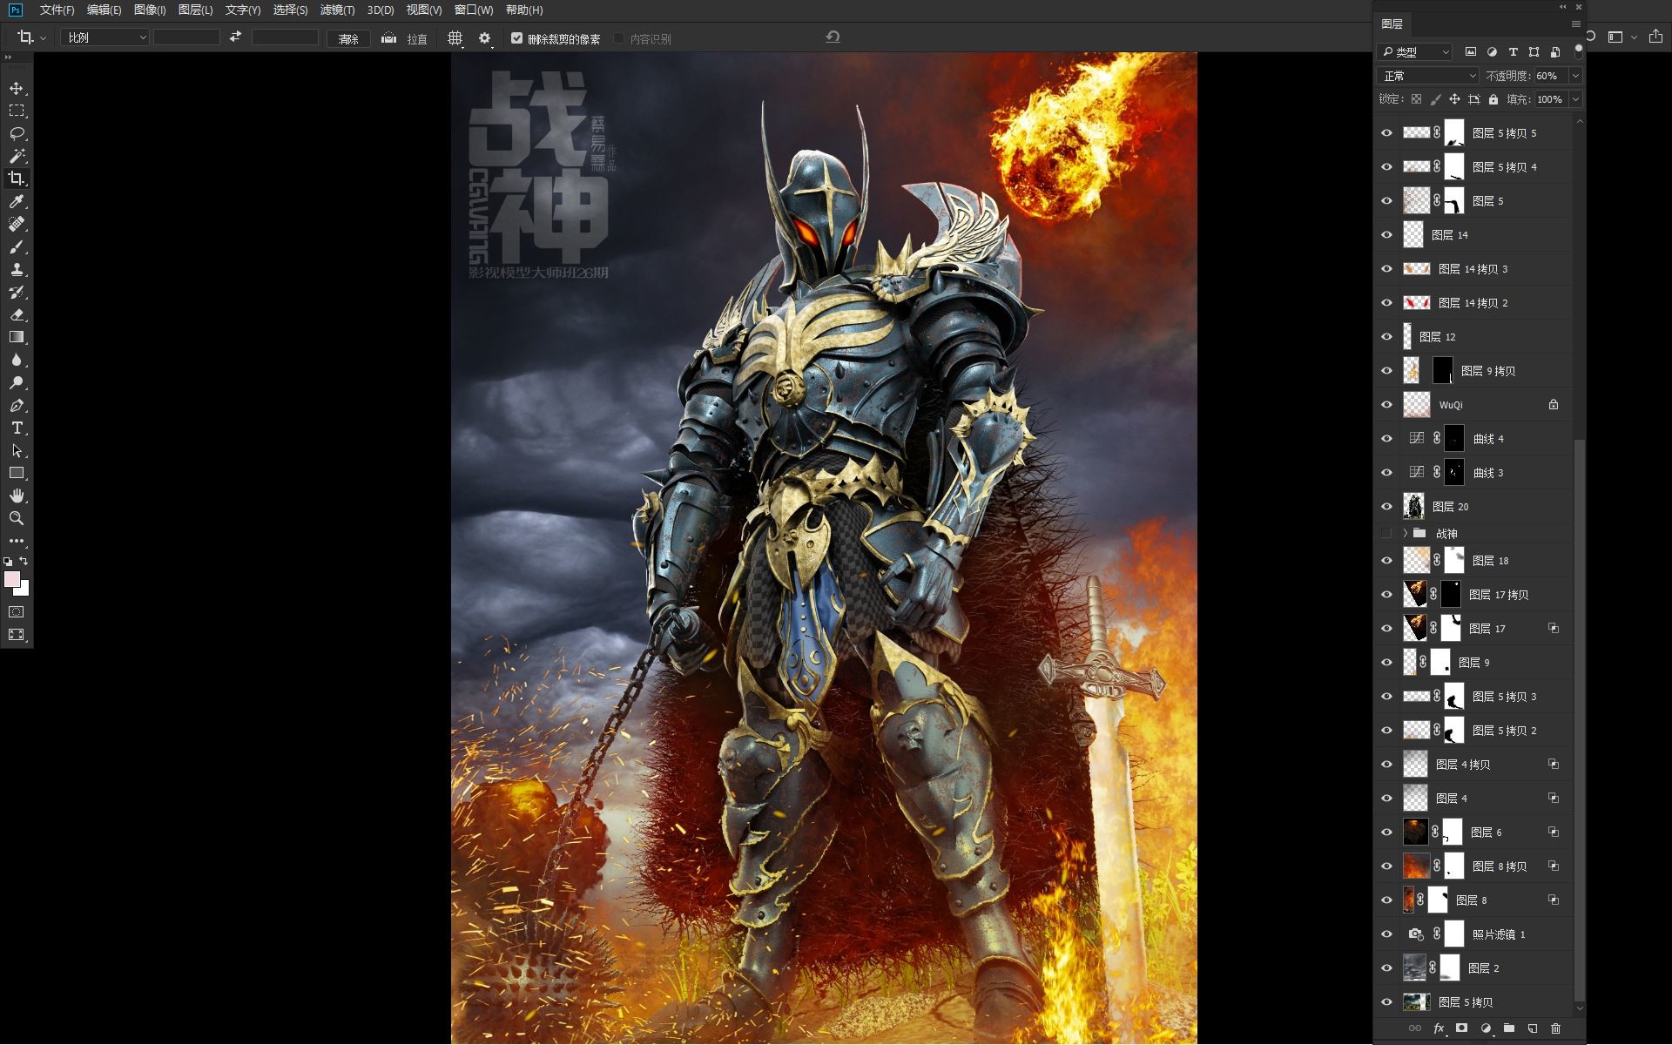
Task: Select the Magic Wand tool
Action: pos(17,156)
